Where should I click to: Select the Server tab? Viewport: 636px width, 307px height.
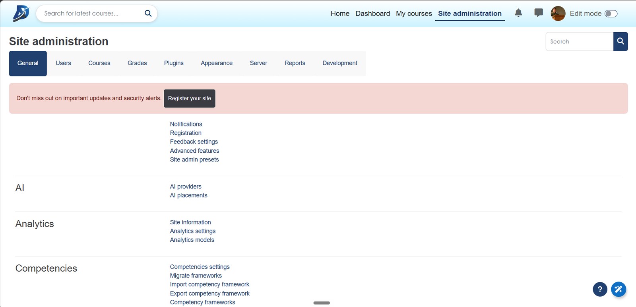point(258,63)
